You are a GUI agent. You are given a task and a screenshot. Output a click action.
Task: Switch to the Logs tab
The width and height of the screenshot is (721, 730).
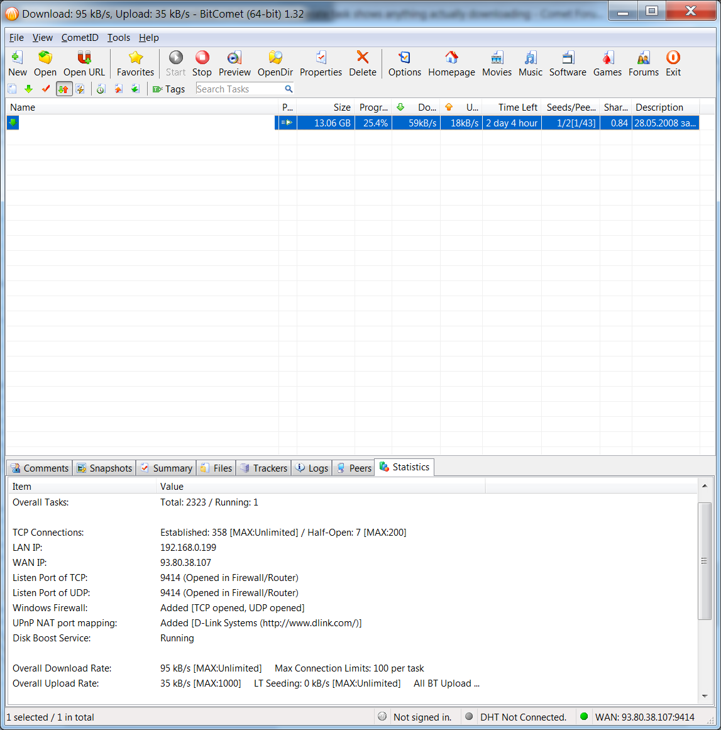click(x=312, y=468)
